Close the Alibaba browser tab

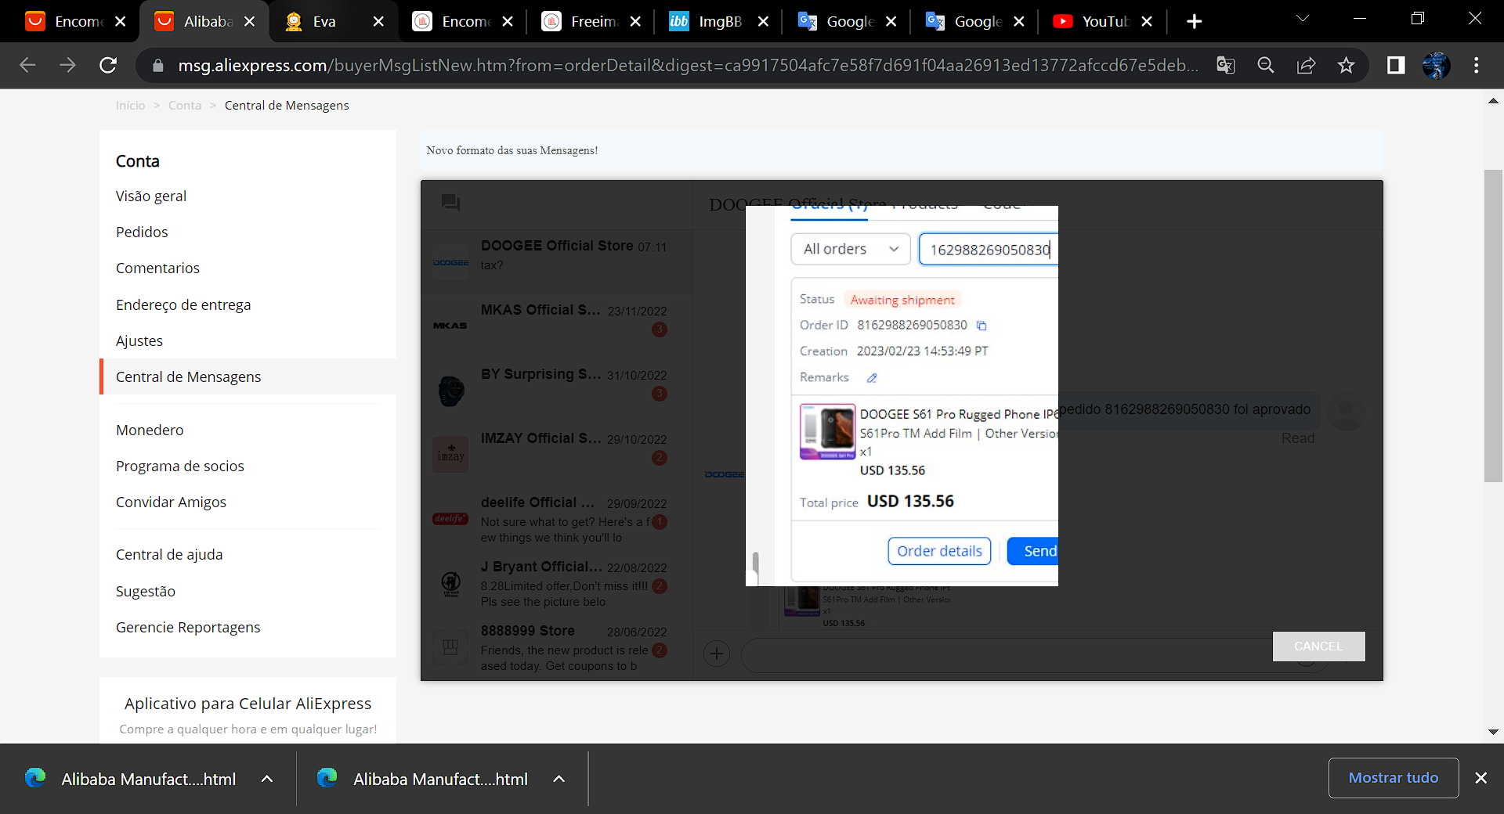pos(249,22)
